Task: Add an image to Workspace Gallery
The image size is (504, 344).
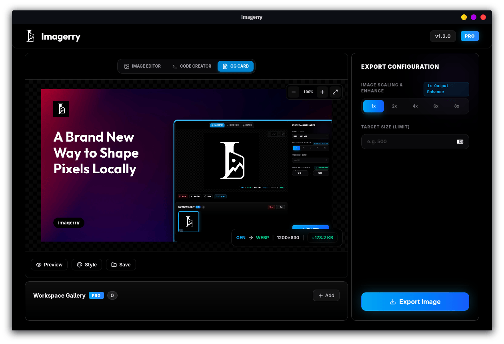Action: 326,296
